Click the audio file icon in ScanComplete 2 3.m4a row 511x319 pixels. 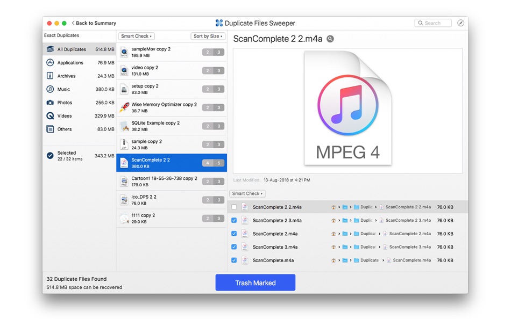[x=244, y=220]
